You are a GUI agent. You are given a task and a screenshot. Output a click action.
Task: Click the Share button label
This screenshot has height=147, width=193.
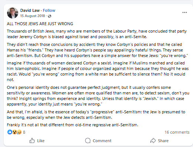click(x=163, y=141)
